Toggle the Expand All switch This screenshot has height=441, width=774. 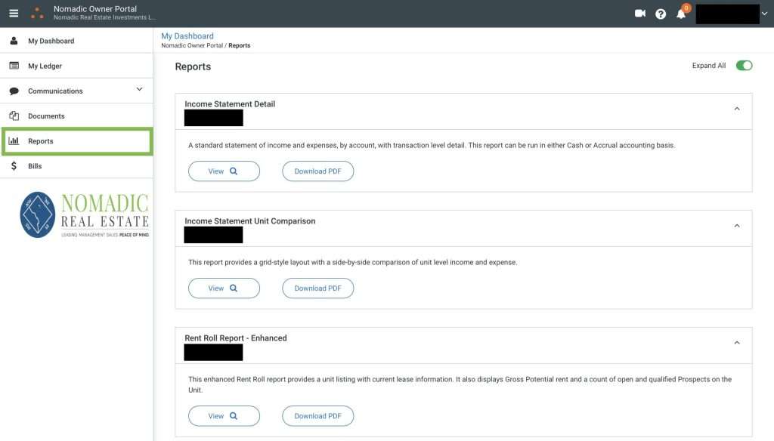tap(744, 66)
